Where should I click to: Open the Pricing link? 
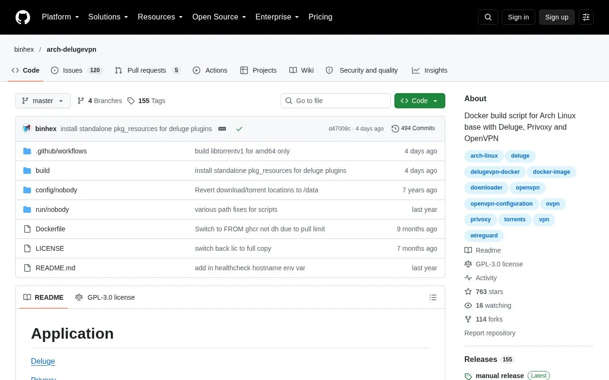320,17
